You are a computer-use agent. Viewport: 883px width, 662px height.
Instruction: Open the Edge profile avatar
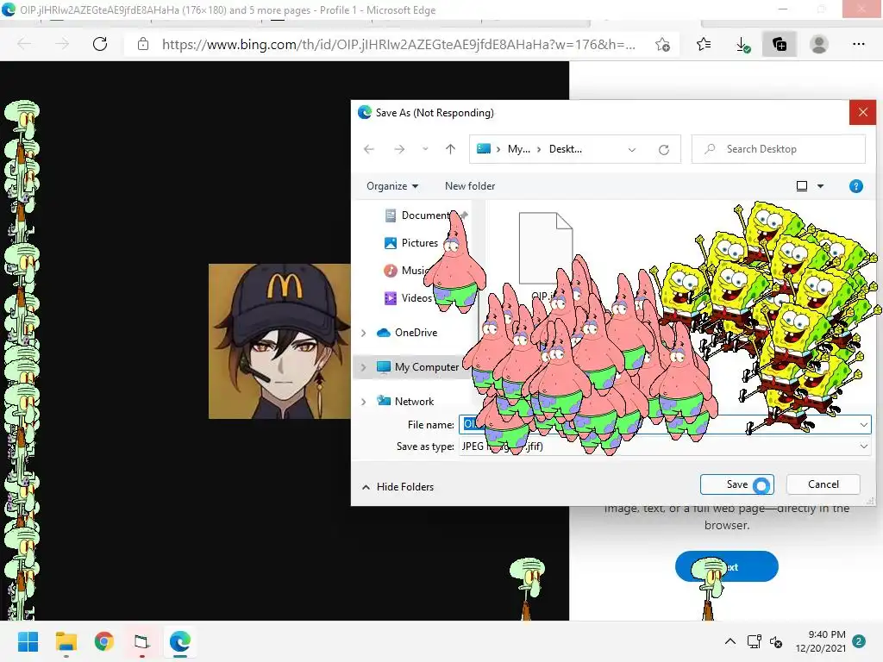pyautogui.click(x=819, y=44)
